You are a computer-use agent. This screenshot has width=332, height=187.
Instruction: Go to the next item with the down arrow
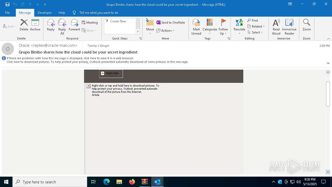(38, 4)
